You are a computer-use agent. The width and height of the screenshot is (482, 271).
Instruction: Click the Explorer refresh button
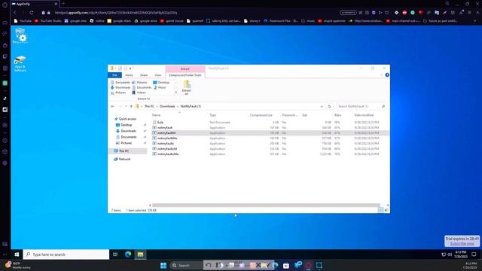coord(329,106)
